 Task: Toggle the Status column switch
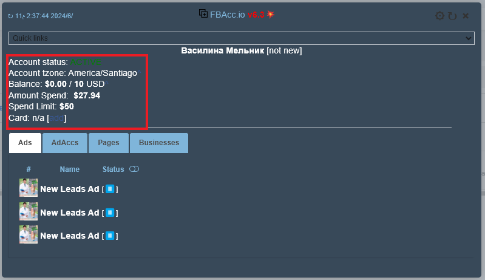coord(134,169)
